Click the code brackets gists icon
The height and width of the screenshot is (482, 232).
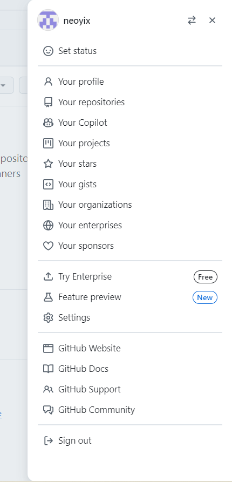pos(48,184)
